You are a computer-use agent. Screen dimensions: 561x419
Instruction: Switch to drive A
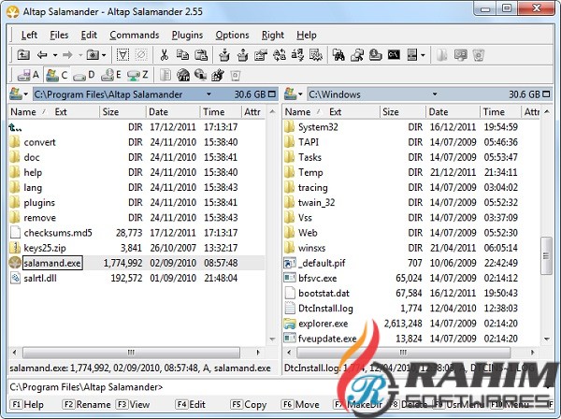(28, 75)
